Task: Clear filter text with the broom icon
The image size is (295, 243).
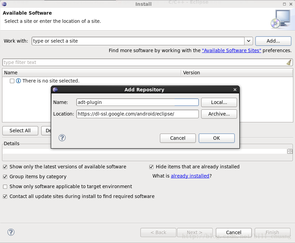Action: click(289, 62)
